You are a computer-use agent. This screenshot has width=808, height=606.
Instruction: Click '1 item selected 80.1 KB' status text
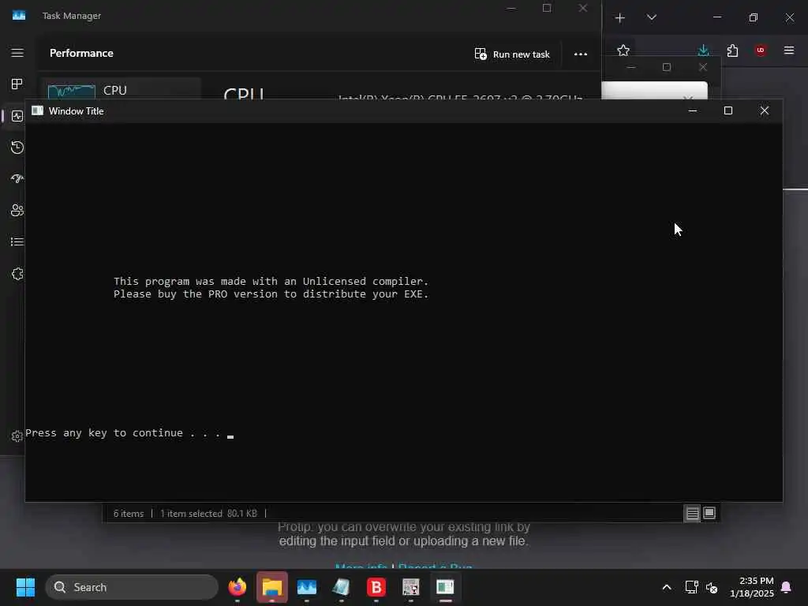(208, 514)
